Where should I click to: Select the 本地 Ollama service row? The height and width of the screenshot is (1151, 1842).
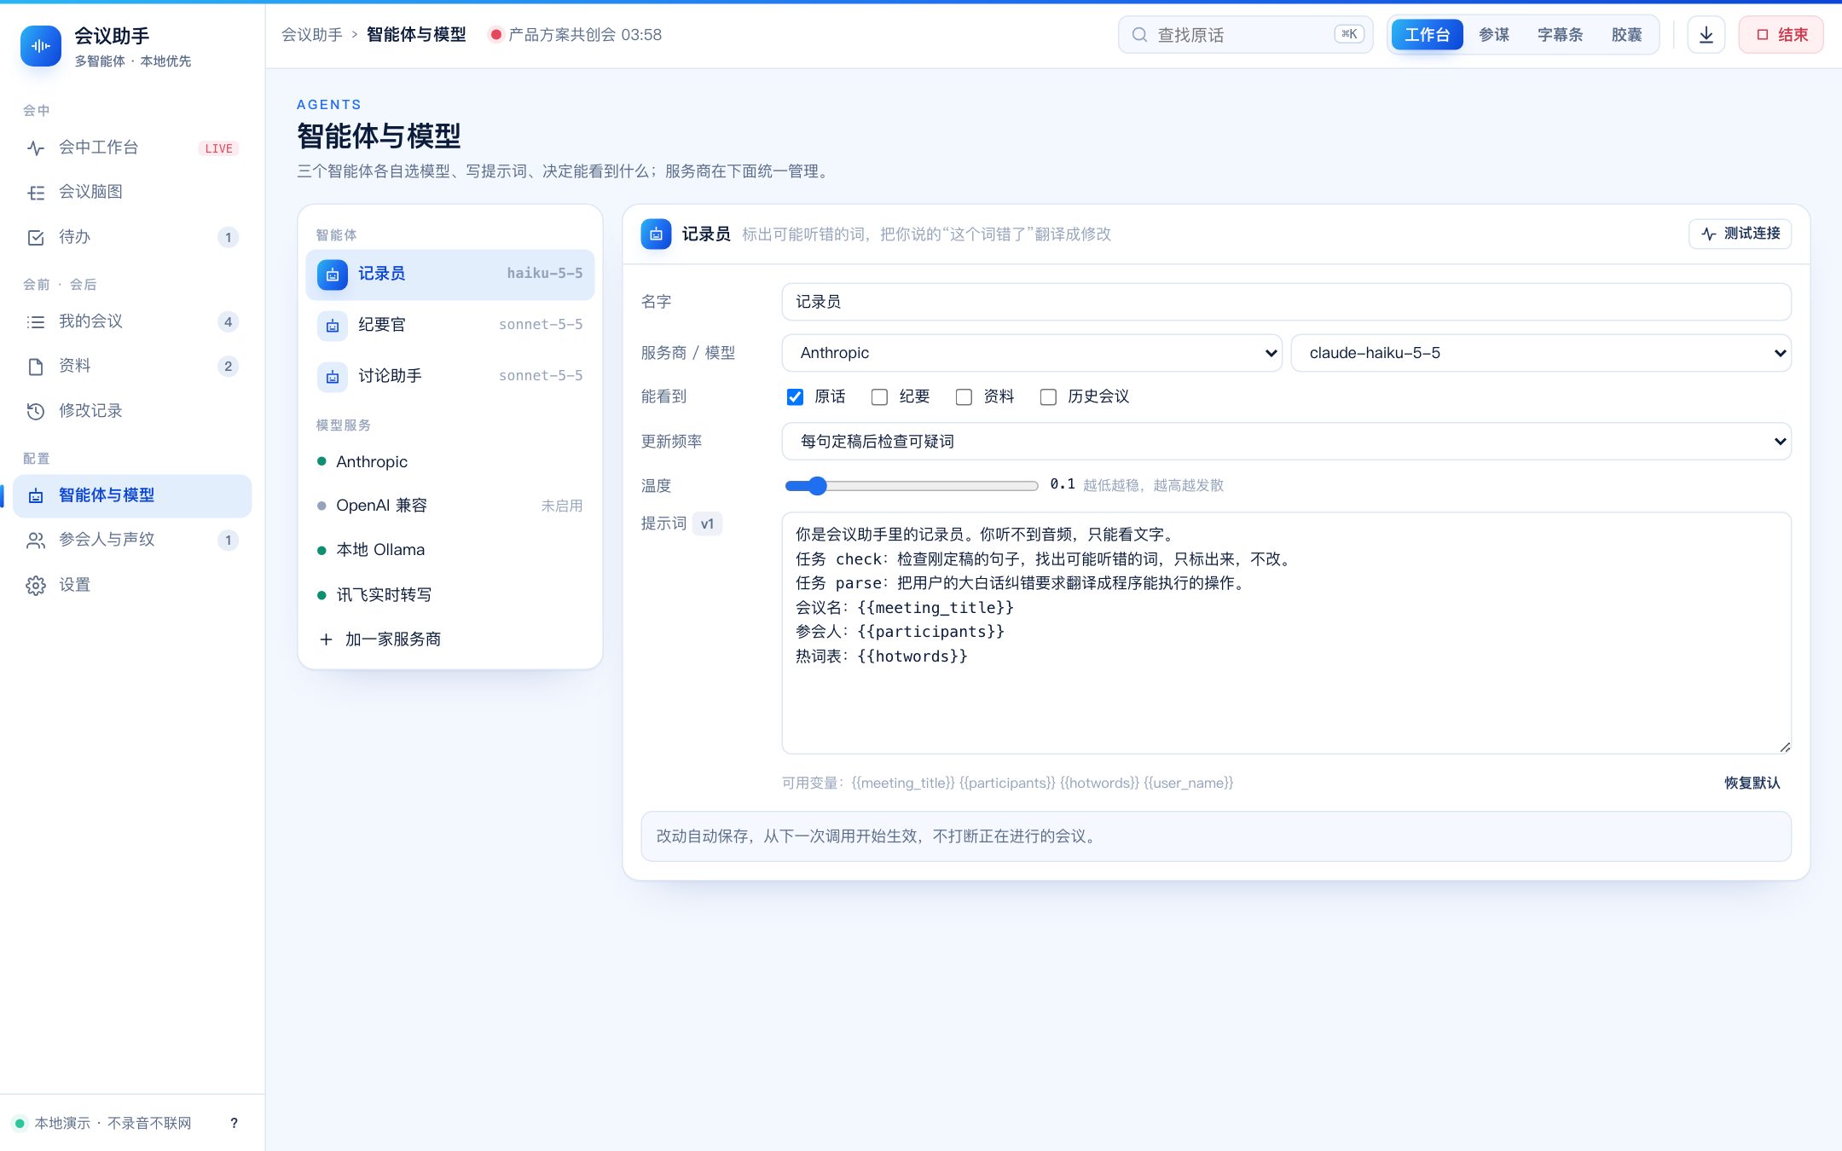click(x=449, y=550)
